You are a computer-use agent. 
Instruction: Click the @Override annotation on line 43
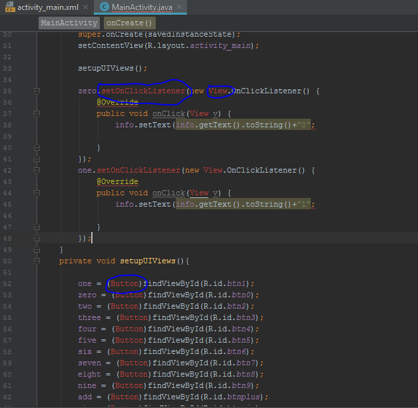coord(117,181)
